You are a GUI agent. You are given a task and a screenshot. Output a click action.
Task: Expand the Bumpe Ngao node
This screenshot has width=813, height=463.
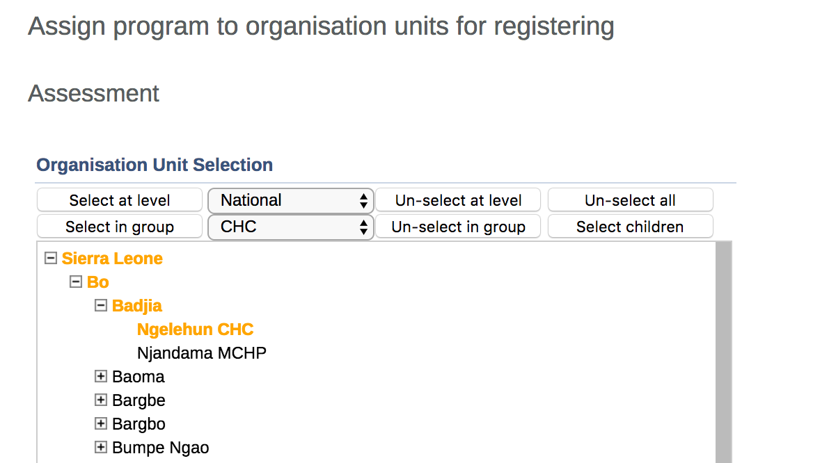pos(101,447)
